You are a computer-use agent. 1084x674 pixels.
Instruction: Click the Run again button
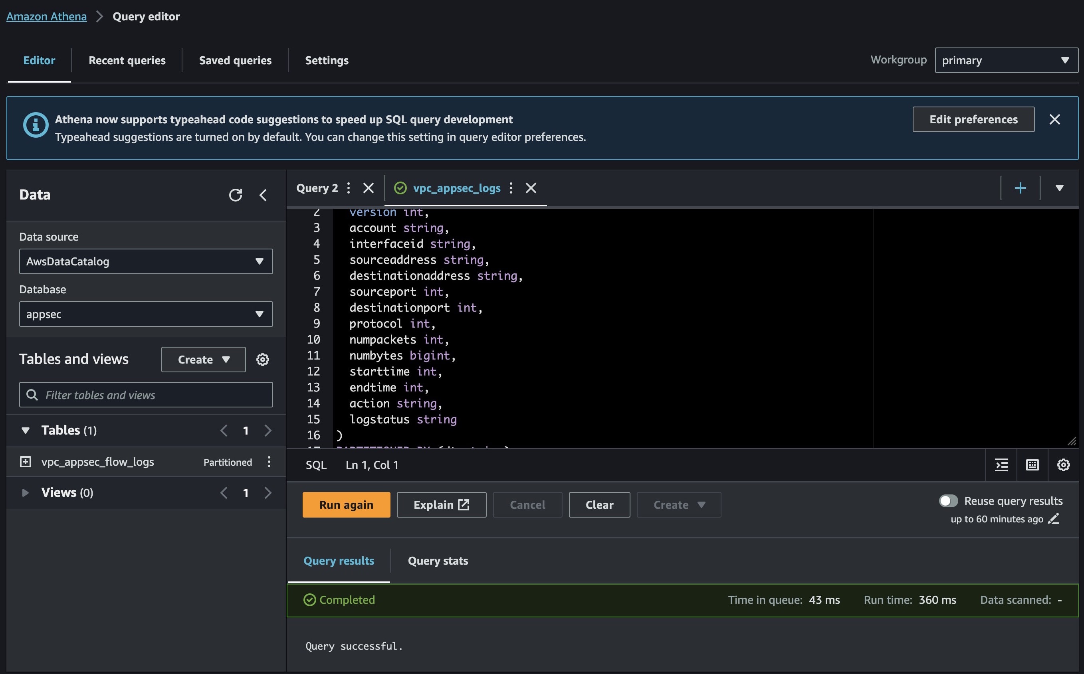[346, 505]
